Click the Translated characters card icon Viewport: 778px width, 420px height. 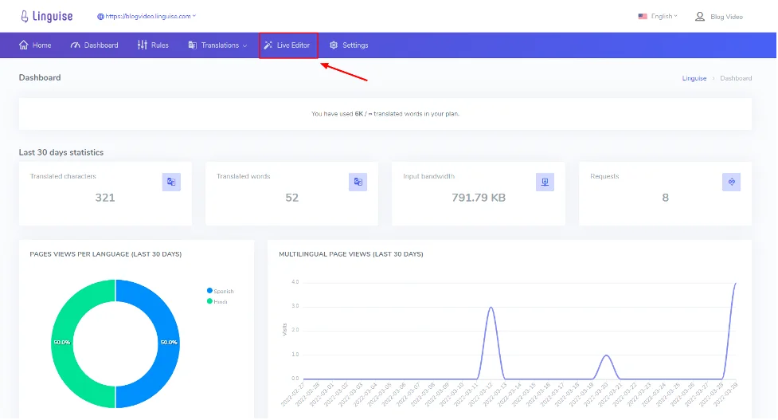tap(171, 183)
